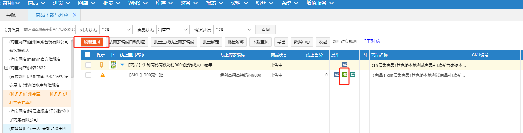
Task: Switch to the 导航 tab
Action: point(11,15)
